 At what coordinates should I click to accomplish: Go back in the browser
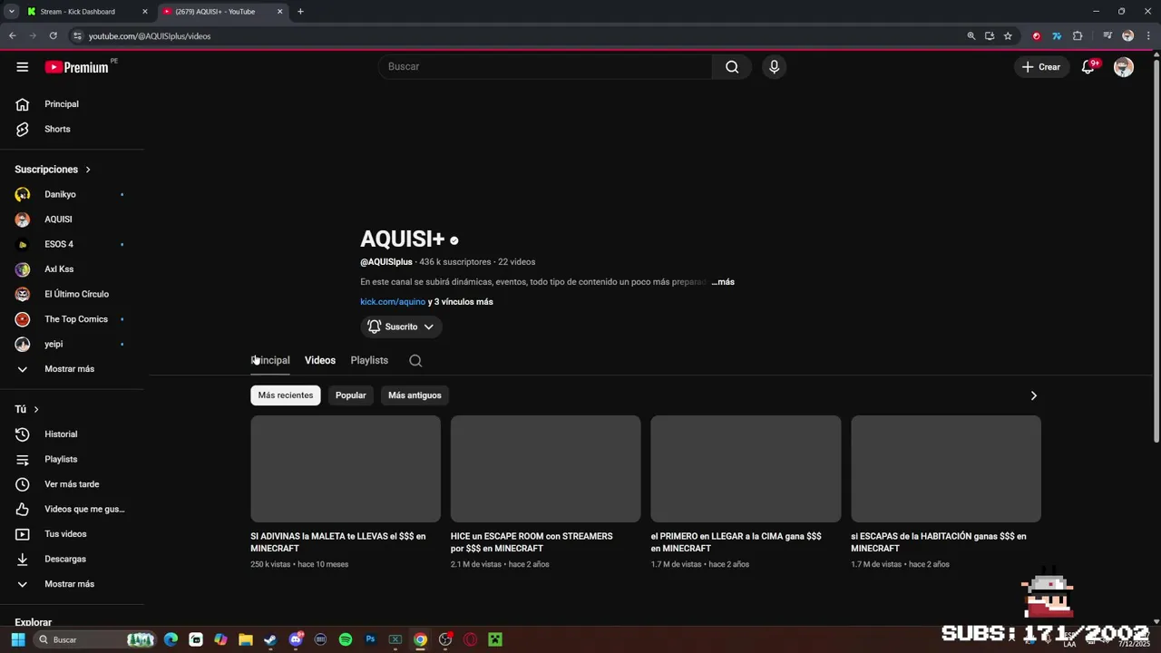coord(13,36)
